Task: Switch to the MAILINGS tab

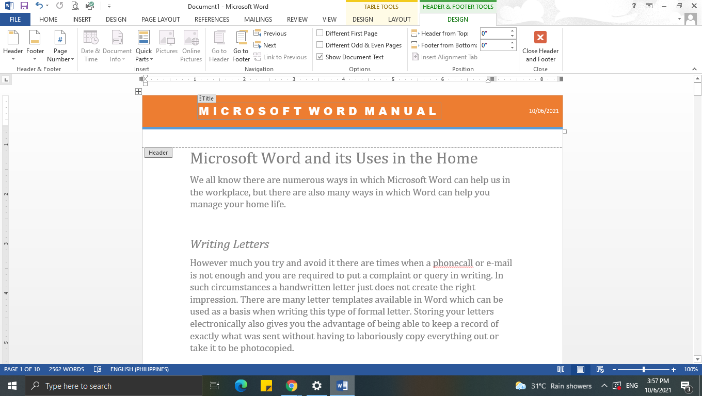Action: point(258,19)
